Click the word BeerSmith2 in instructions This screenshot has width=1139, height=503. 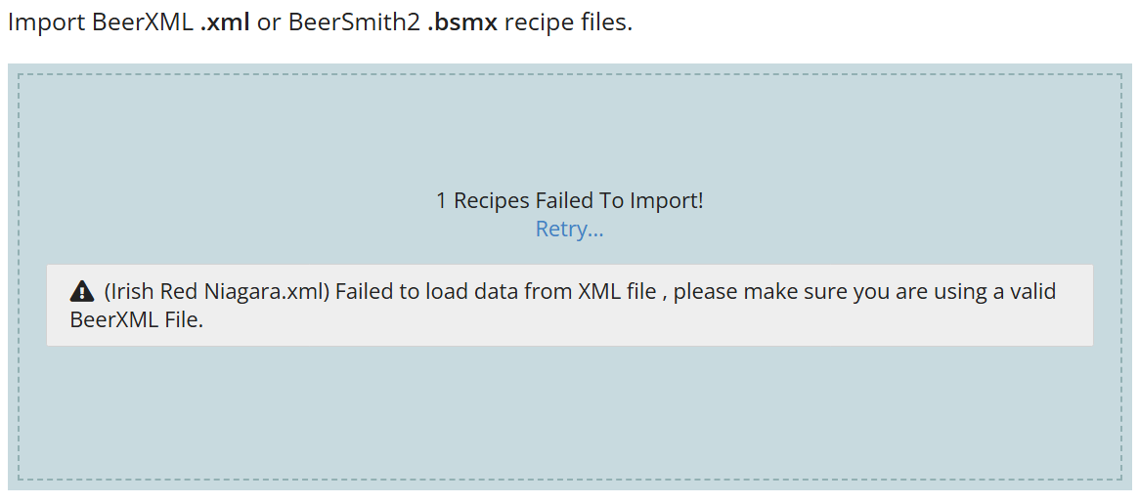(x=354, y=21)
